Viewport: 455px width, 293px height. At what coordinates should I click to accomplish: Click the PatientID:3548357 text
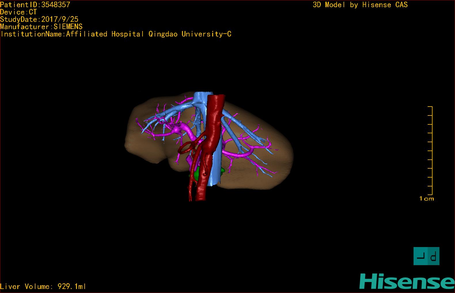[35, 5]
